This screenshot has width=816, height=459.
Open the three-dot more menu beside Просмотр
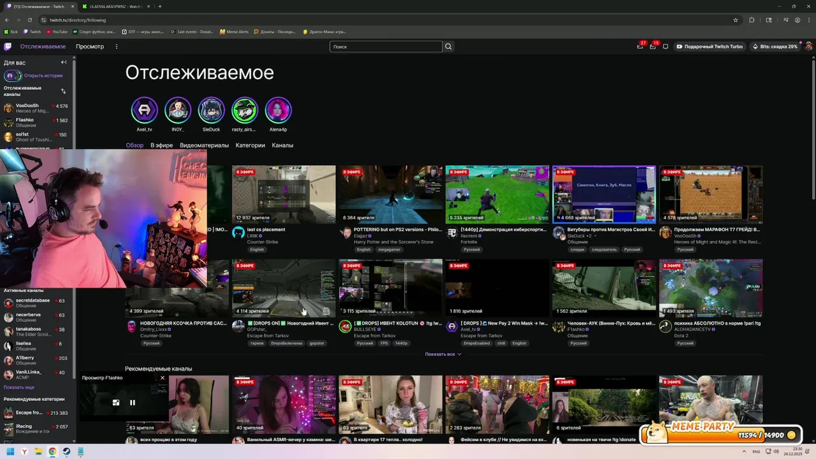tap(116, 47)
